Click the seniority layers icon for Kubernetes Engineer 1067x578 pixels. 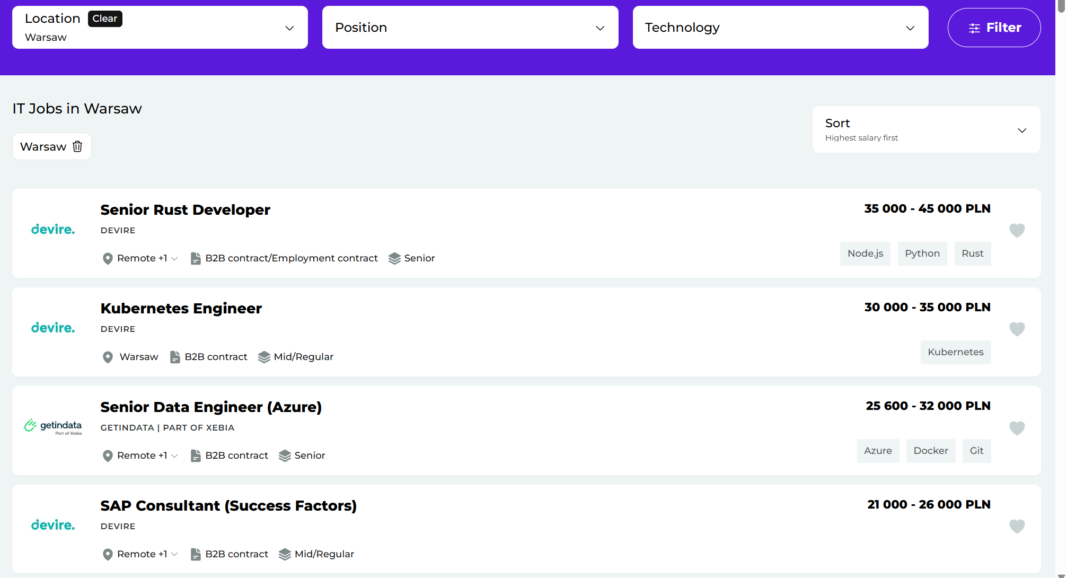264,357
